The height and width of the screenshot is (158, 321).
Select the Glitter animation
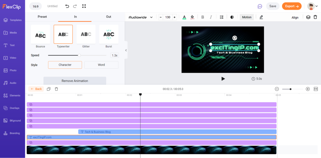(x=86, y=36)
